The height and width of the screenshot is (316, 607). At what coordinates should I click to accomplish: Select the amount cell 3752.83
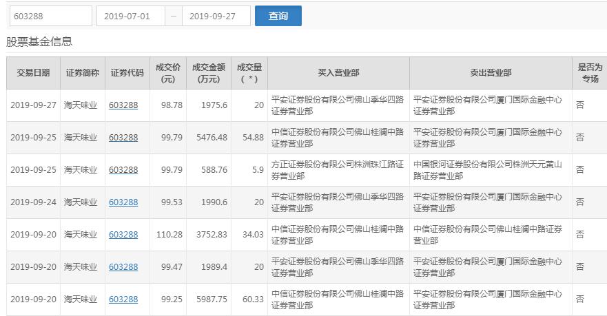[x=209, y=235]
